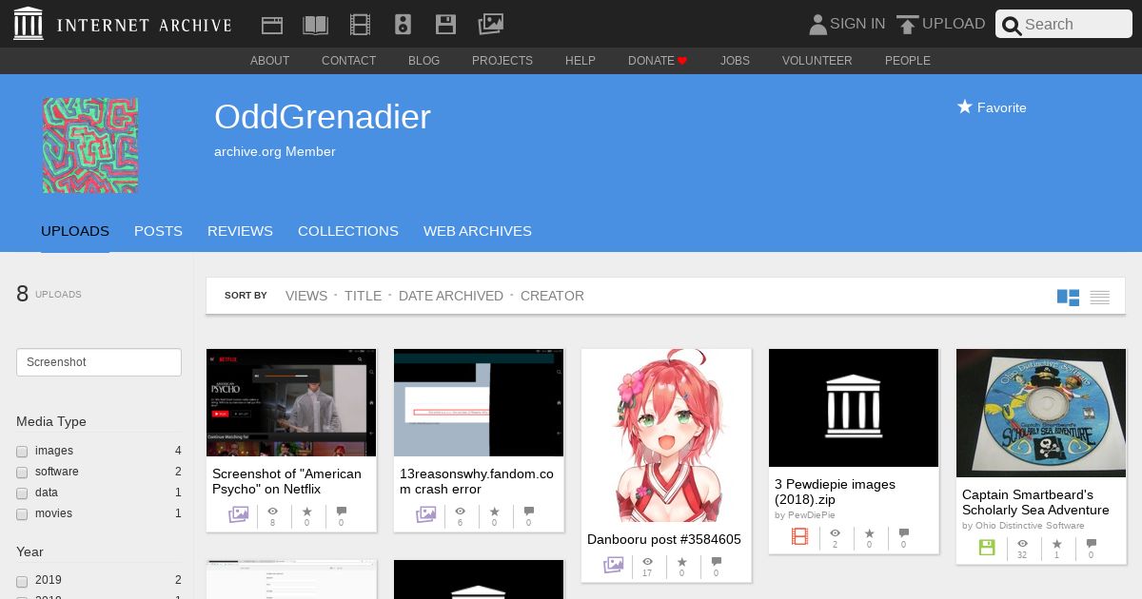Switch to tile grid view

[x=1068, y=298]
